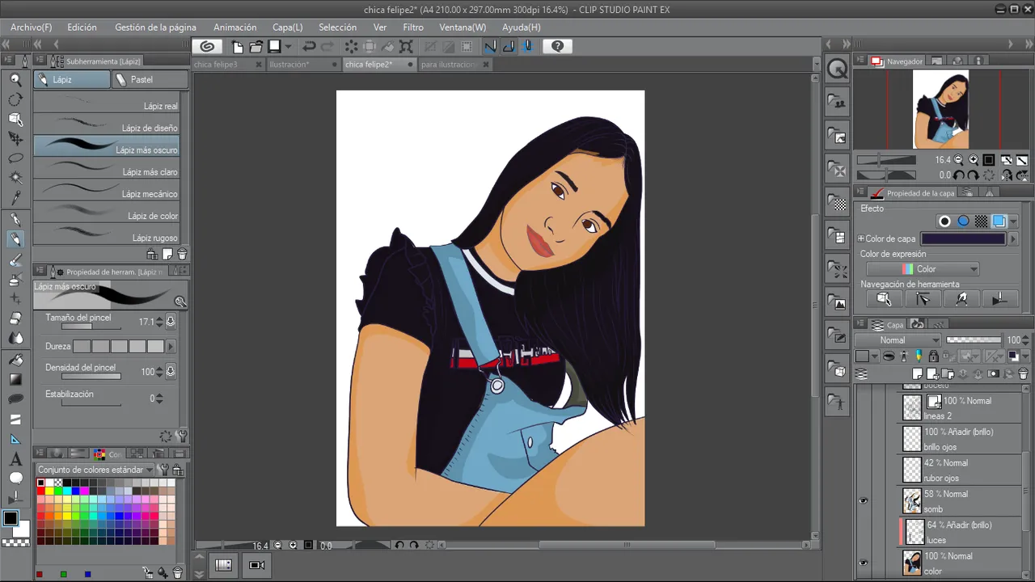Image resolution: width=1035 pixels, height=582 pixels.
Task: Select the Pen tool
Action: (x=15, y=219)
